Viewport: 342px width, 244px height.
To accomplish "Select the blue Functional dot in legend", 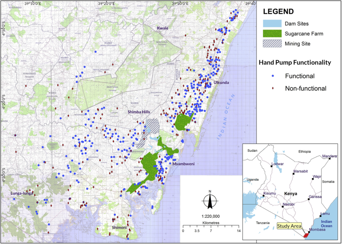I will tap(270, 76).
